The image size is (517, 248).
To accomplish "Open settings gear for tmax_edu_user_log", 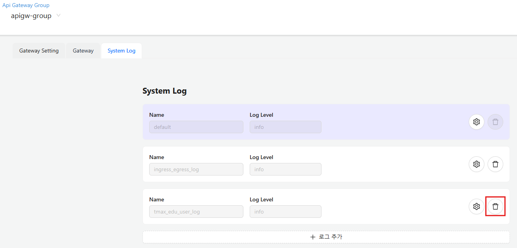I will click(x=477, y=206).
